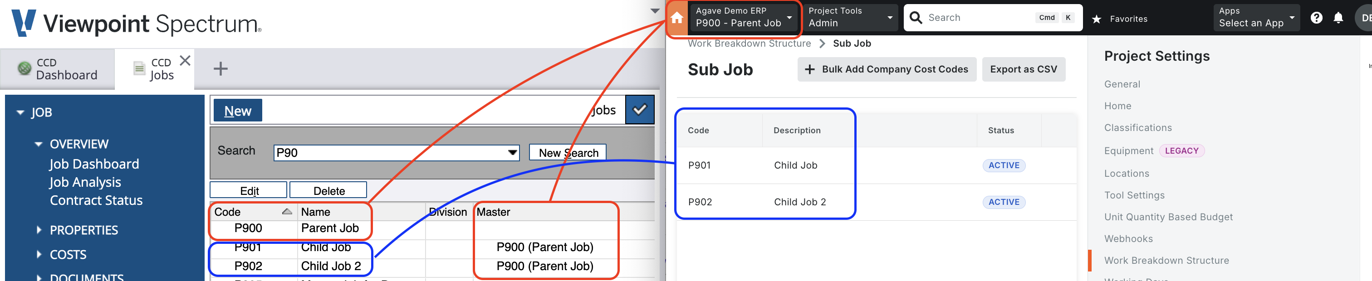This screenshot has width=1372, height=281.
Task: Select the Child Job 2 row in Spectrum
Action: pos(331,266)
